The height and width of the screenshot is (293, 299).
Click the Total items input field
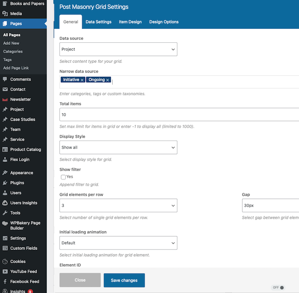coord(179,115)
